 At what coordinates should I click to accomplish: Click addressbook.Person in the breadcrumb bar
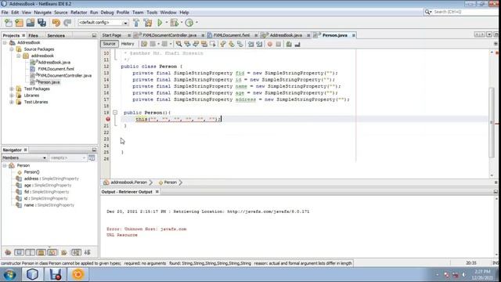[128, 183]
